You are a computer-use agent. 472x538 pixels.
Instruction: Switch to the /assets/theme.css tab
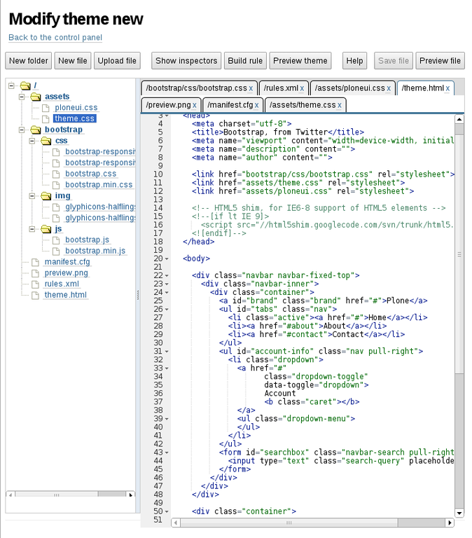pyautogui.click(x=303, y=105)
